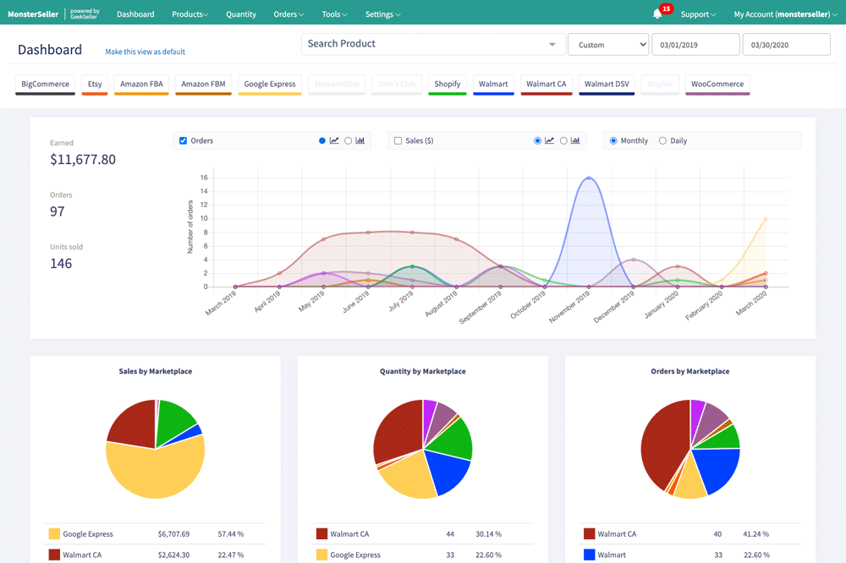This screenshot has height=563, width=846.
Task: Select the bar chart radio for Orders series
Action: 348,140
